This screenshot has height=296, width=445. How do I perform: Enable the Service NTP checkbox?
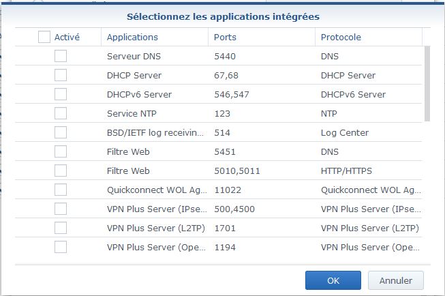(61, 113)
